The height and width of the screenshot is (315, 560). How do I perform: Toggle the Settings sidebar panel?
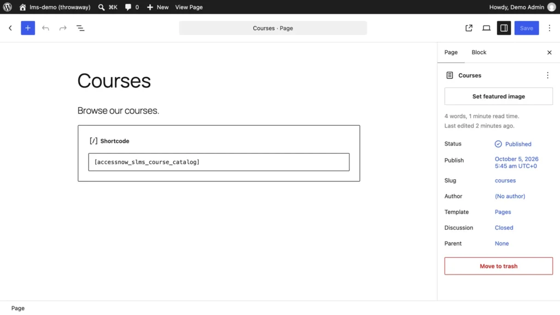[504, 28]
